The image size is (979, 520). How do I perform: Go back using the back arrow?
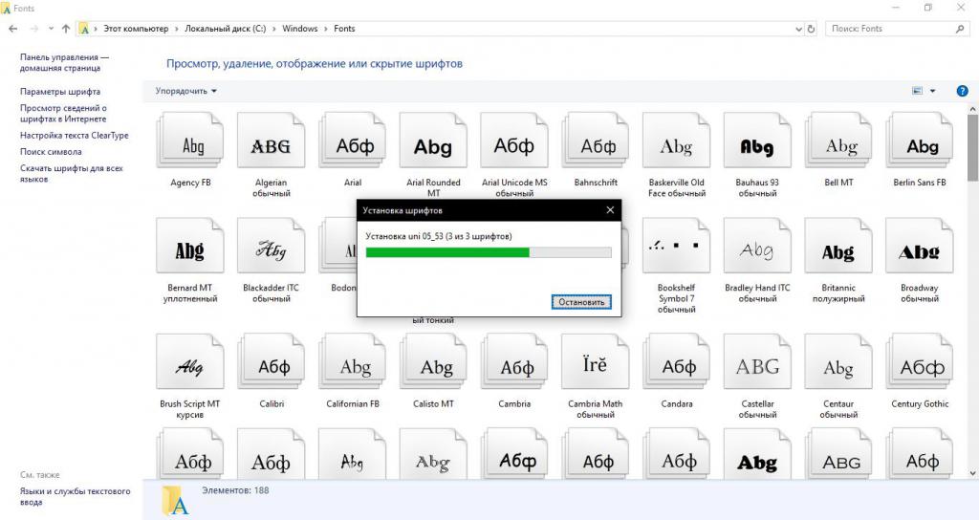click(13, 29)
